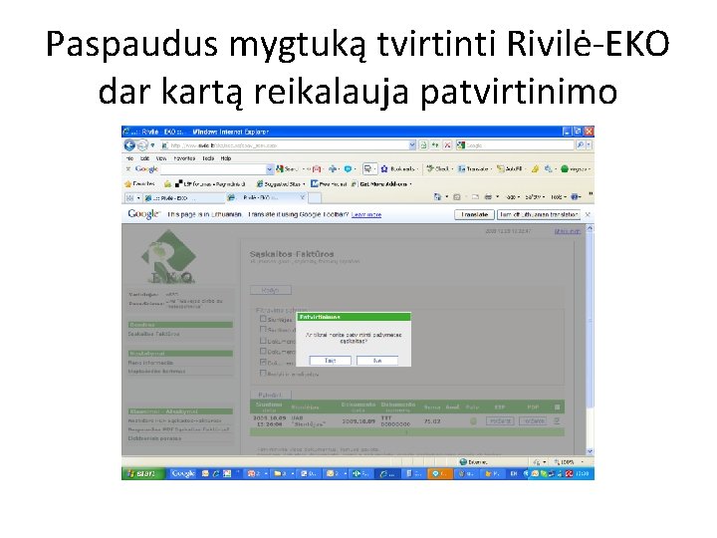Open the Bookmarks dropdown arrow

click(x=417, y=168)
